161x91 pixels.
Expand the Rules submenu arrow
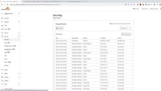[19, 84]
